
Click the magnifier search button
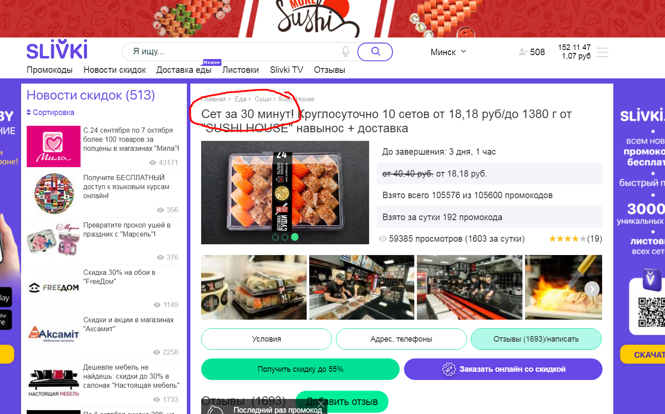[x=375, y=52]
